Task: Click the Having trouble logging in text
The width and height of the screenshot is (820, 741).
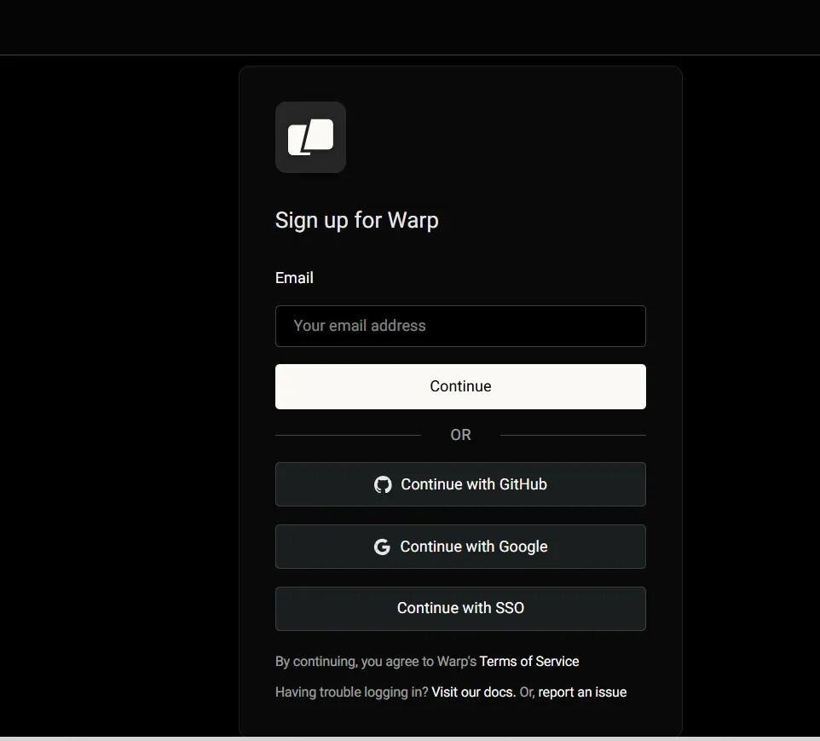Action: (351, 692)
